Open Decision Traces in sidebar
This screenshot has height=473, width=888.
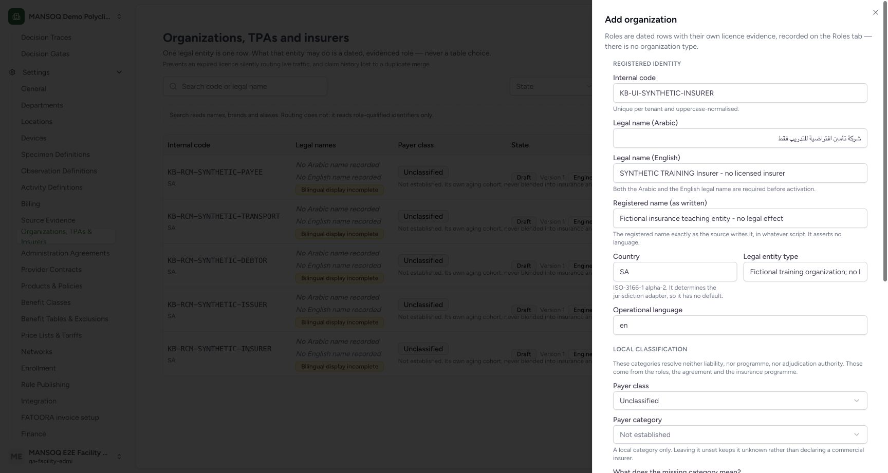click(46, 37)
